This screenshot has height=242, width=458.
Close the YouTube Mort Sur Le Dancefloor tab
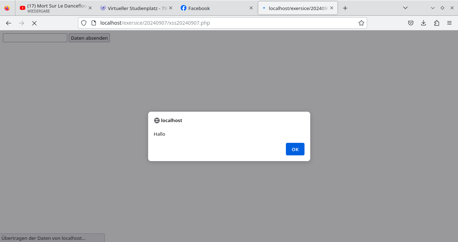click(90, 8)
